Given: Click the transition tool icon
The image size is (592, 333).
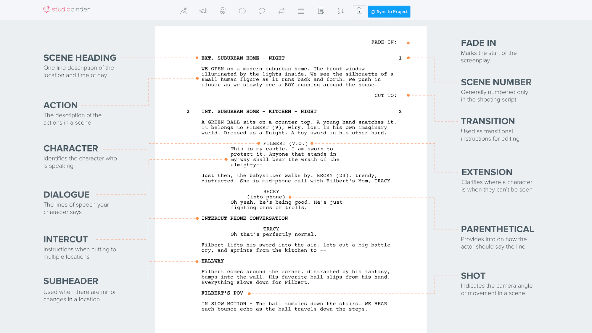Looking at the screenshot, I should click(x=281, y=11).
